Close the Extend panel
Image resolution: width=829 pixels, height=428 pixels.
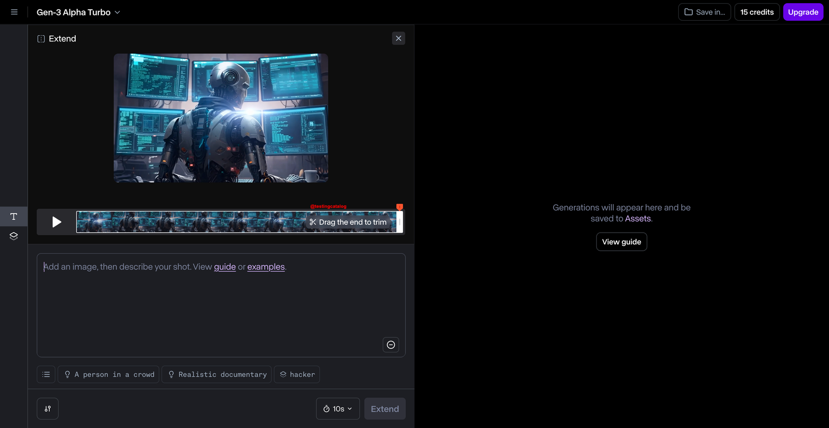point(398,38)
